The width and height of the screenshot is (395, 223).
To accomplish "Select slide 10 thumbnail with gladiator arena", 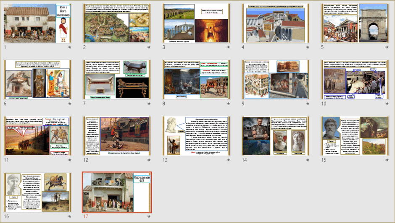I will 355,80.
